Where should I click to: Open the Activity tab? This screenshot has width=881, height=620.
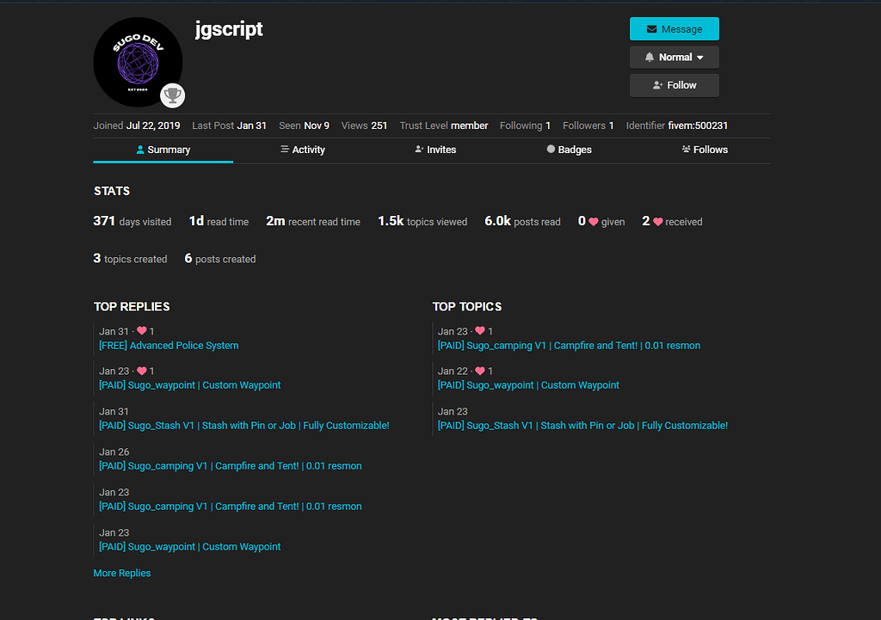click(302, 150)
